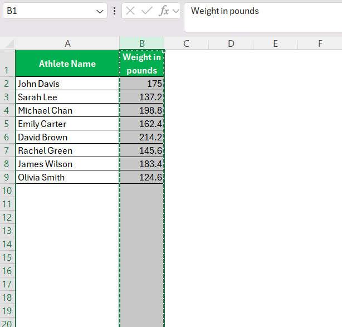Screen dimensions: 342x327
Task: Open the Name Box dropdown arrow
Action: tap(100, 11)
